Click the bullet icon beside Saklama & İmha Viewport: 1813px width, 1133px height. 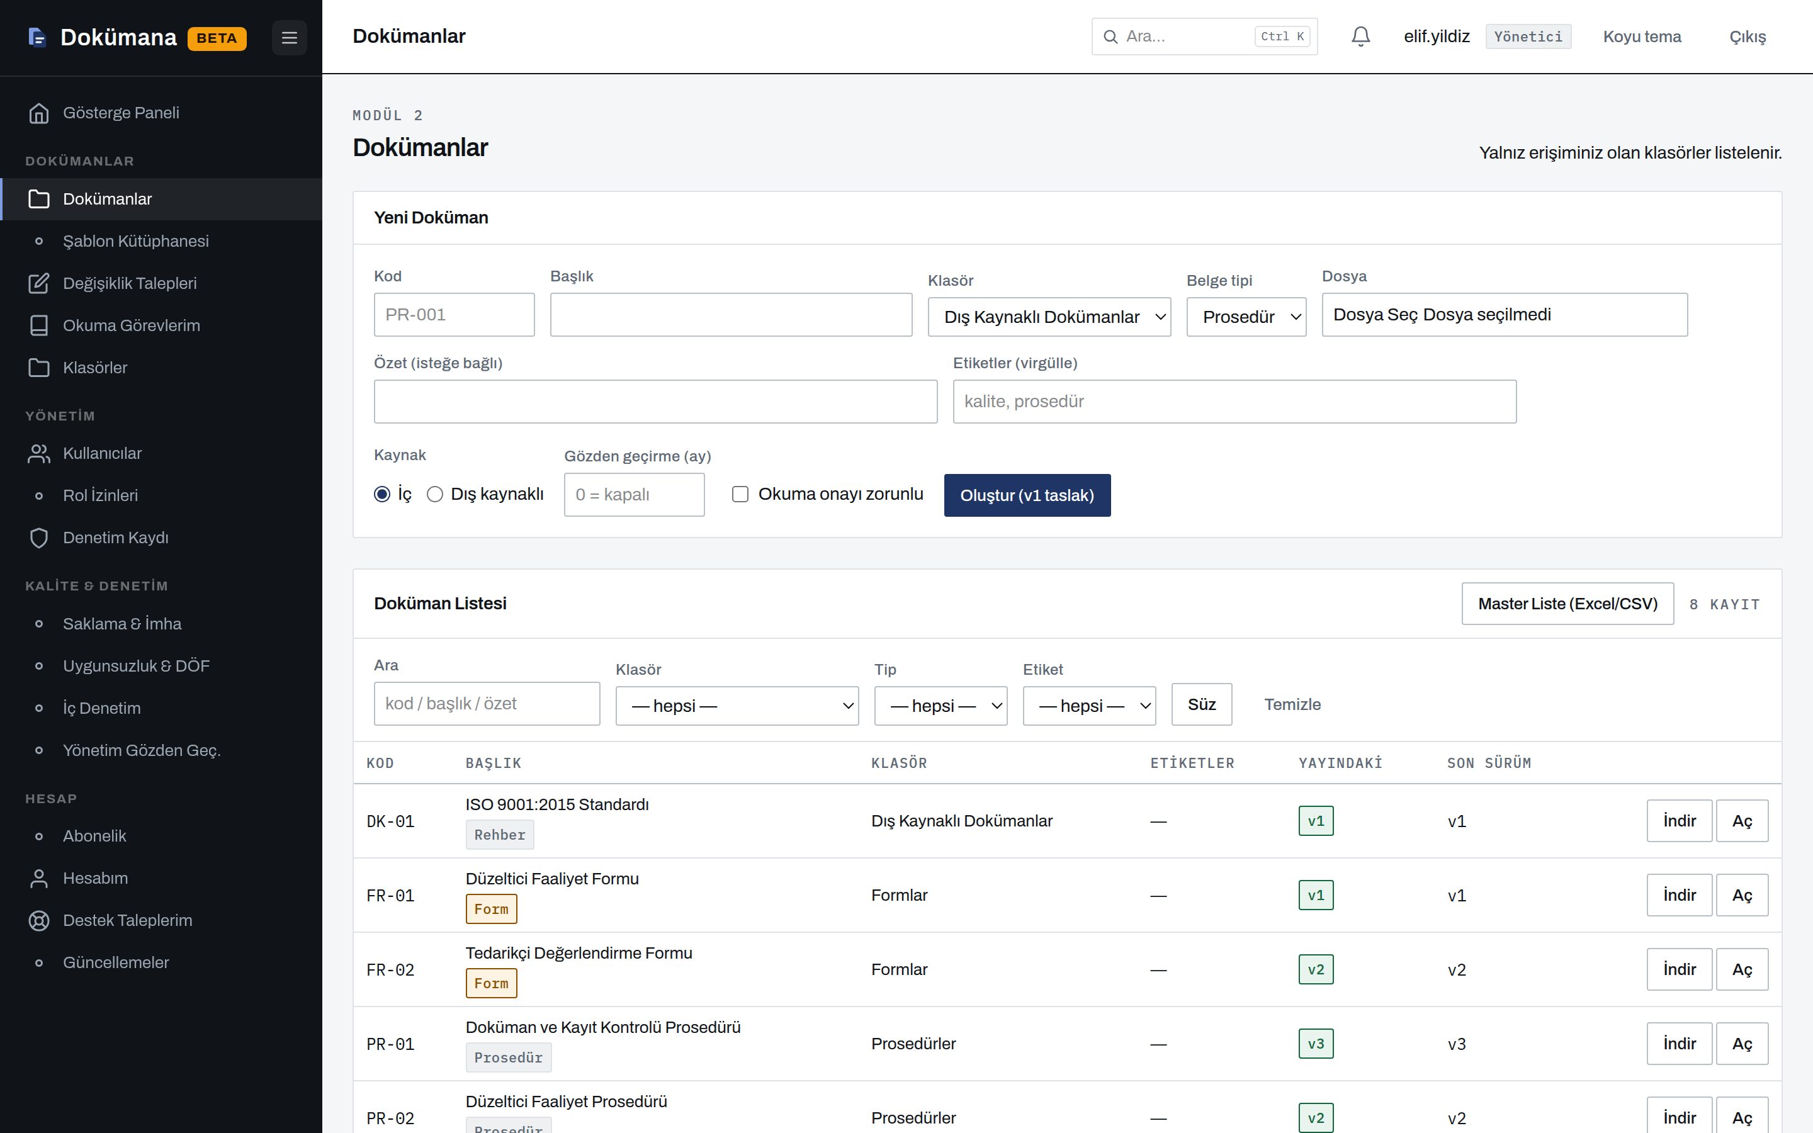click(39, 624)
